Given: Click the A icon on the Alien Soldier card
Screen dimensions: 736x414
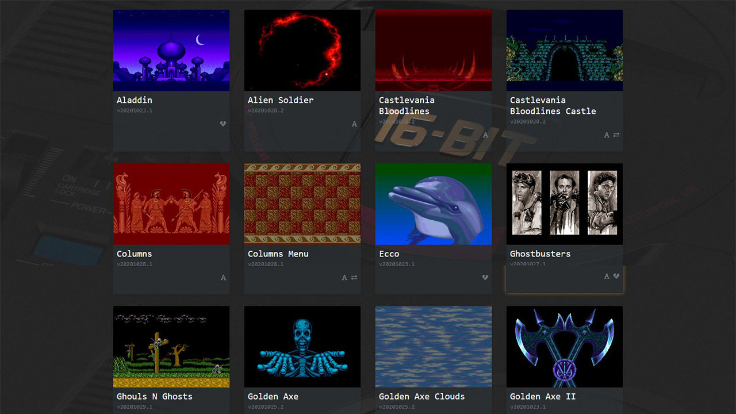Looking at the screenshot, I should click(x=354, y=124).
